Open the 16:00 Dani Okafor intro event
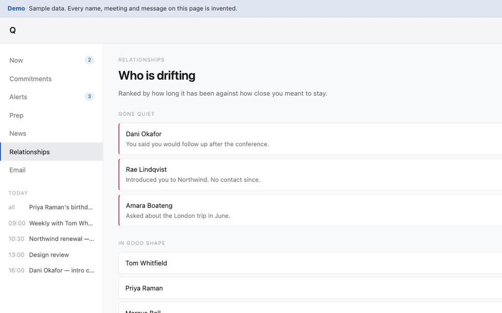 [51, 270]
